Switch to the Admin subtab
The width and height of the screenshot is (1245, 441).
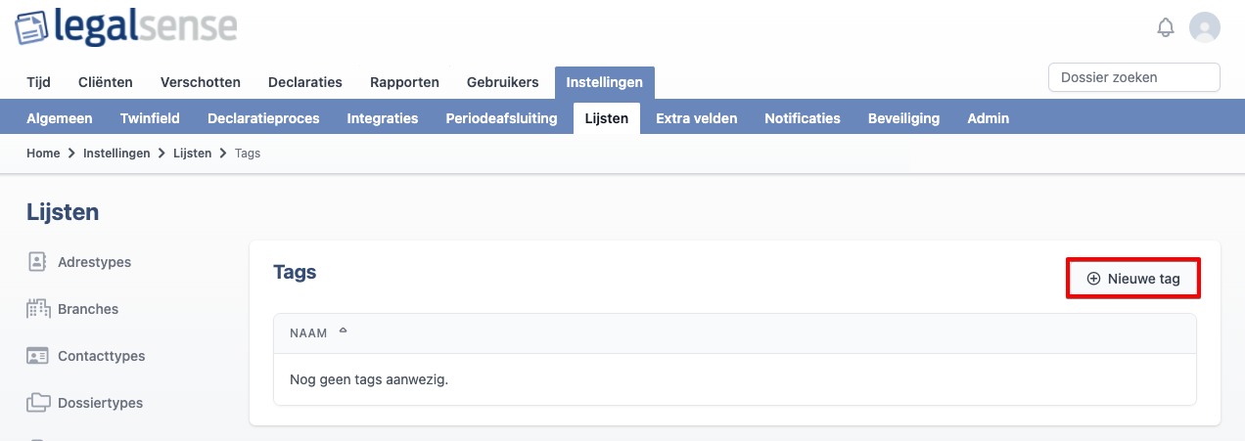[988, 118]
